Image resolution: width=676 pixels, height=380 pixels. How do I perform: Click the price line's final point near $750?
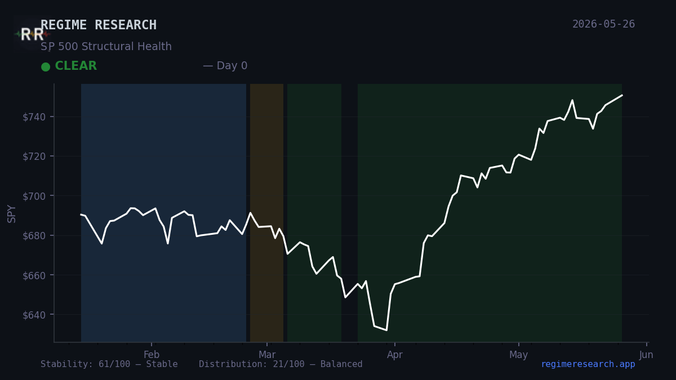coord(622,95)
